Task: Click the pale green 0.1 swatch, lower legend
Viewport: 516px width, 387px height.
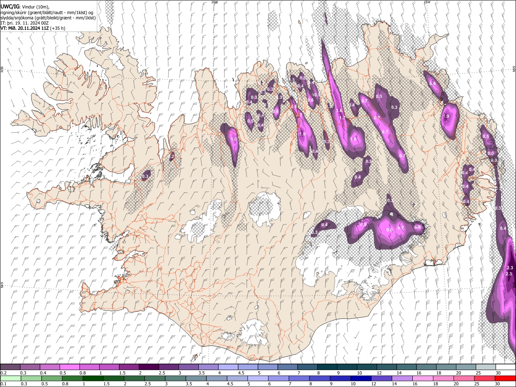Action: 10,379
